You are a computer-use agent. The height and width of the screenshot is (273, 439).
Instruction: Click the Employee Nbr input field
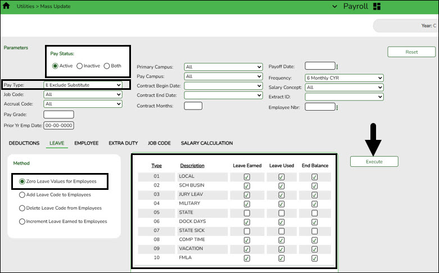(320, 107)
